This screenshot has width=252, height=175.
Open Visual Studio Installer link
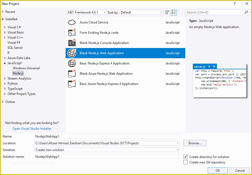pyautogui.click(x=32, y=128)
